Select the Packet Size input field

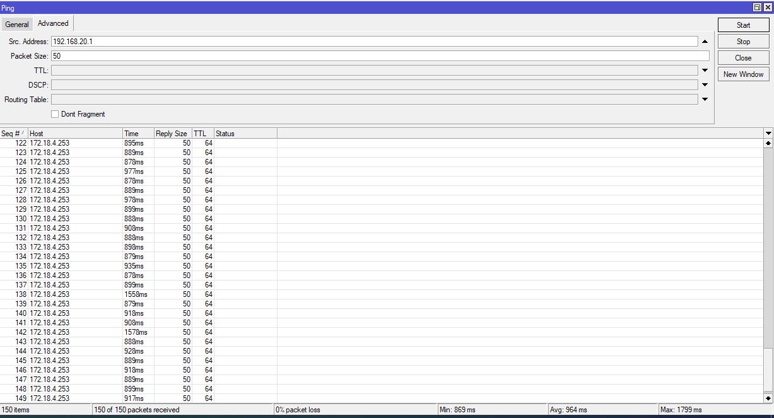(x=252, y=55)
